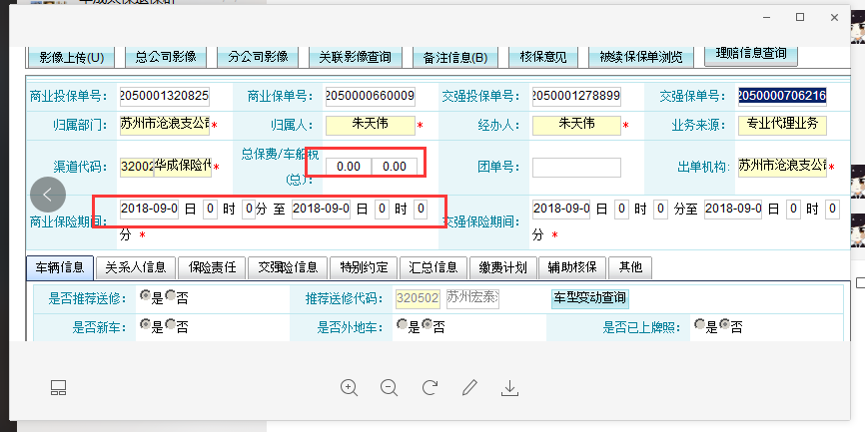
Task: Zoom in the image with the magnifier-plus icon
Action: tap(349, 388)
